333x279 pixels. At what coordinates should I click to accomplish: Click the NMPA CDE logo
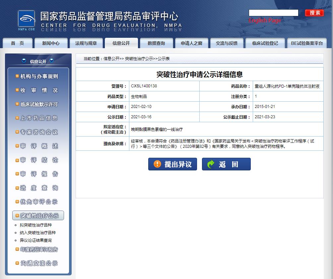tap(27, 21)
